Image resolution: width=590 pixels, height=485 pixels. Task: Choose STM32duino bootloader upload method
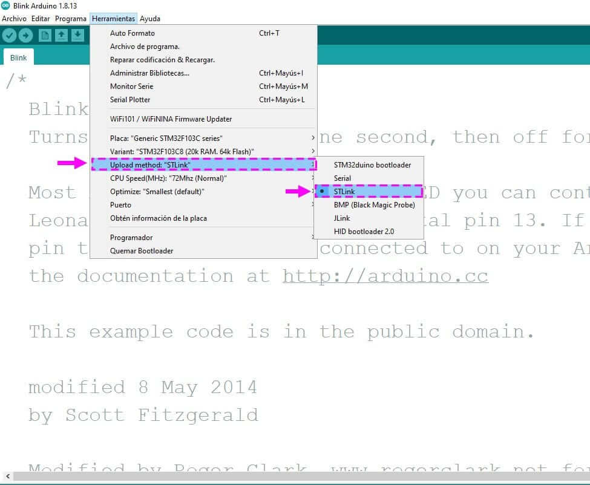pyautogui.click(x=372, y=165)
